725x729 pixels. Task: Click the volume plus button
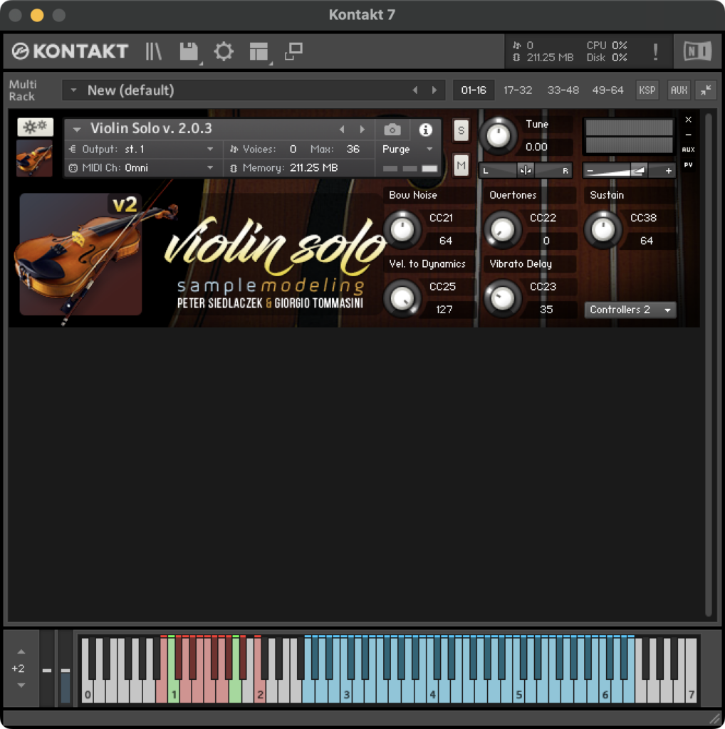pyautogui.click(x=668, y=171)
